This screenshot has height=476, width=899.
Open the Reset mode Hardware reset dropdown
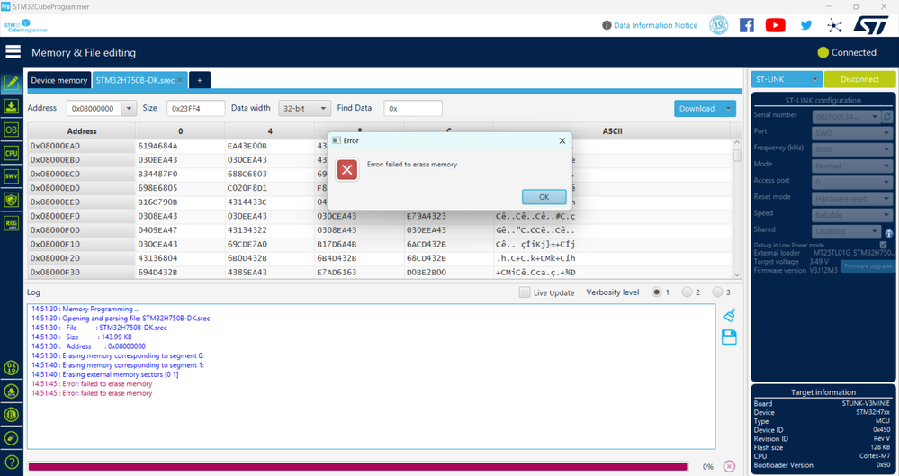(852, 199)
